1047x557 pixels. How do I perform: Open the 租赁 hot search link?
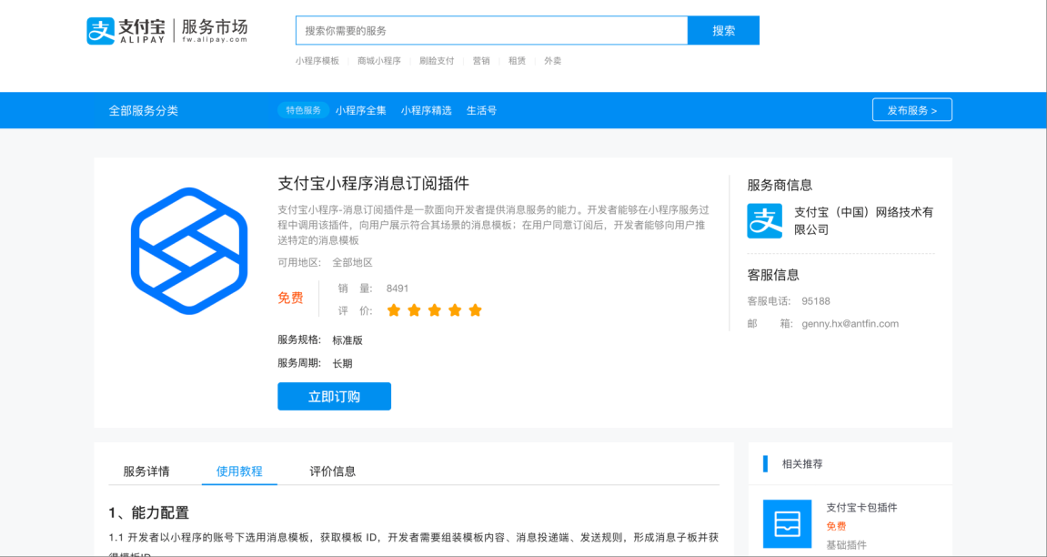(x=517, y=61)
